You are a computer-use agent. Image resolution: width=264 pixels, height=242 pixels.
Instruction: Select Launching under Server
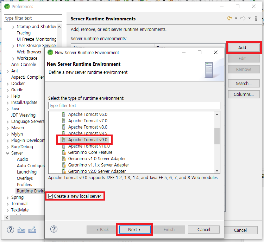(x=27, y=172)
